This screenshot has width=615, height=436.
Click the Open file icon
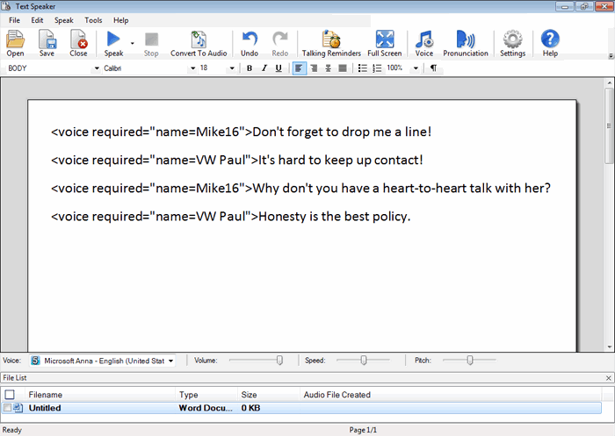[15, 39]
